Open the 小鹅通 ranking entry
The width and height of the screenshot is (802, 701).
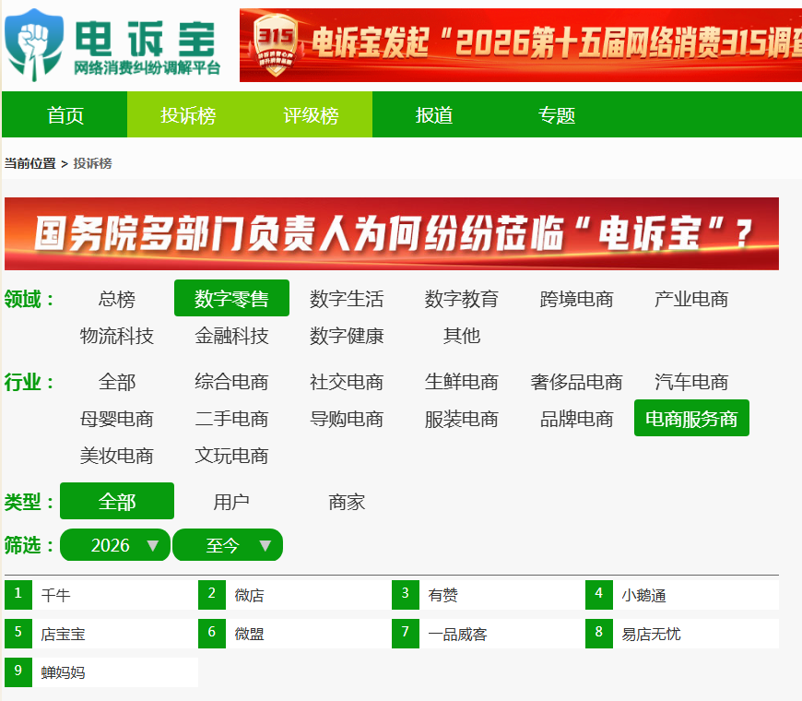[x=682, y=595]
